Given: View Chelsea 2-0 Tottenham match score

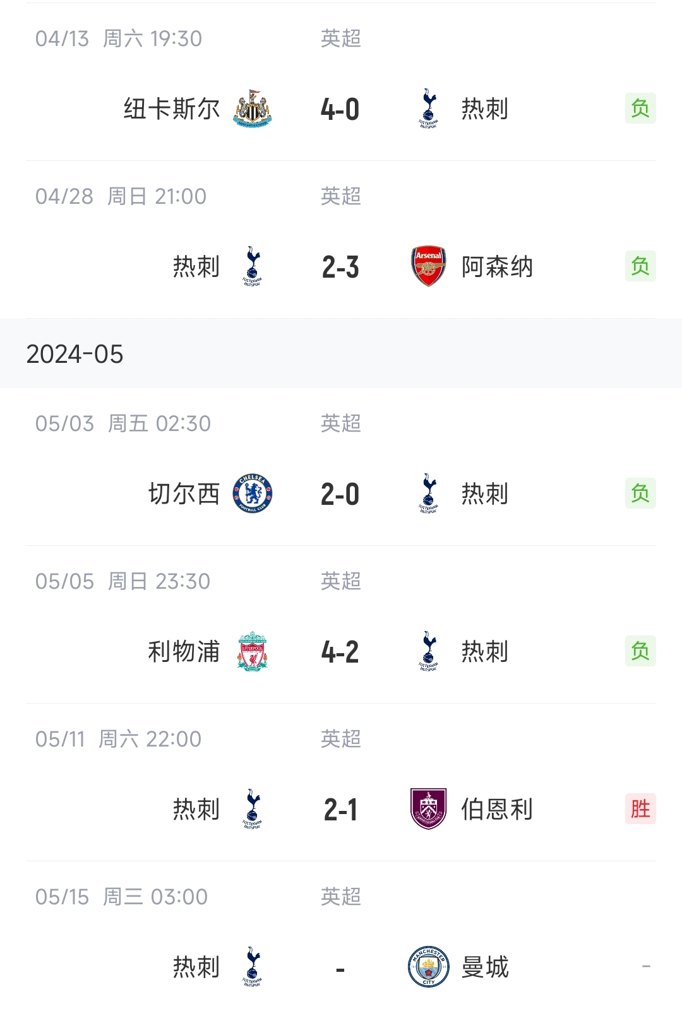Looking at the screenshot, I should click(340, 494).
